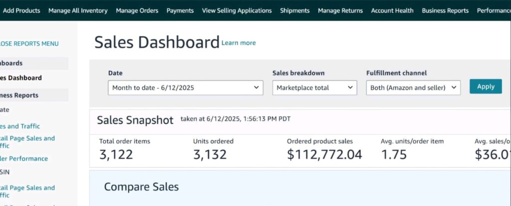This screenshot has width=511, height=206.
Task: Open Seller Performance report link
Action: 24,159
